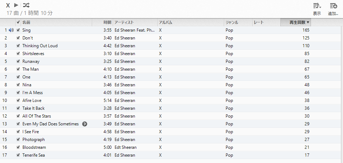Click the Pop genre of Tenerife Sea

(x=229, y=155)
